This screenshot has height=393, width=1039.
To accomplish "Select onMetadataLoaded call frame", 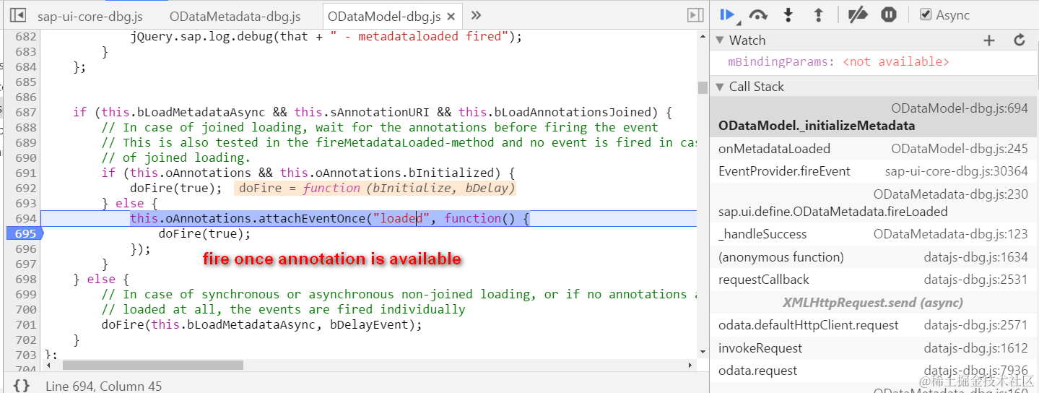I will [x=873, y=149].
